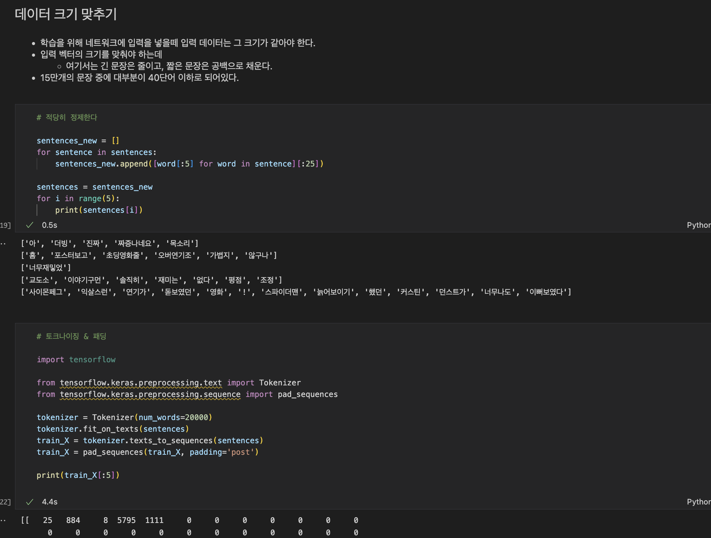Click the line sentences = sentences_new
Viewport: 711px width, 538px height.
pos(95,187)
